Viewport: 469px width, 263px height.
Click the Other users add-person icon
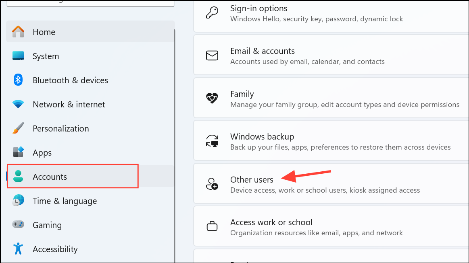pyautogui.click(x=212, y=184)
